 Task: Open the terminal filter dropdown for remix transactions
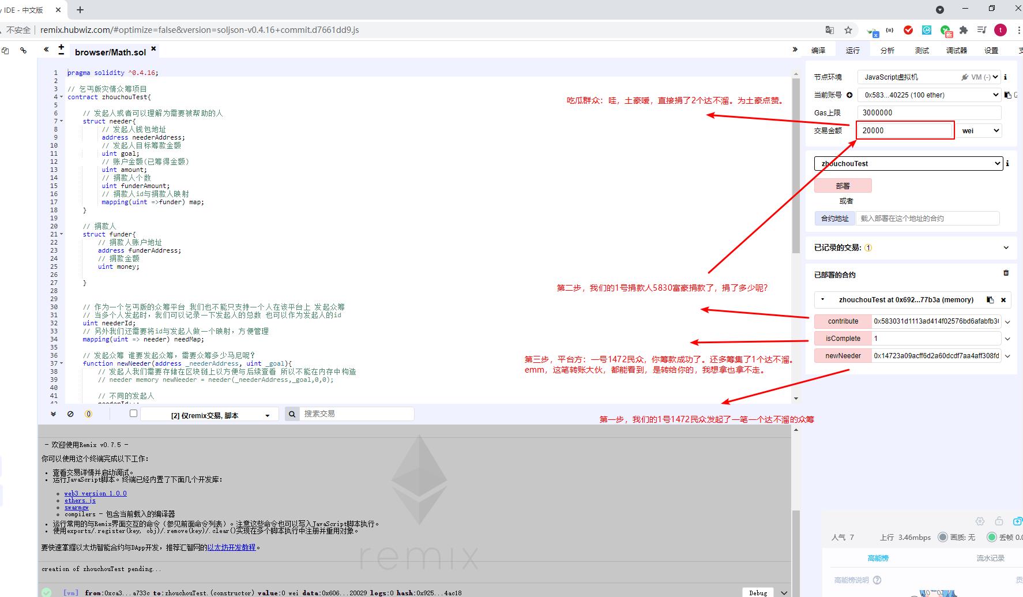click(210, 415)
